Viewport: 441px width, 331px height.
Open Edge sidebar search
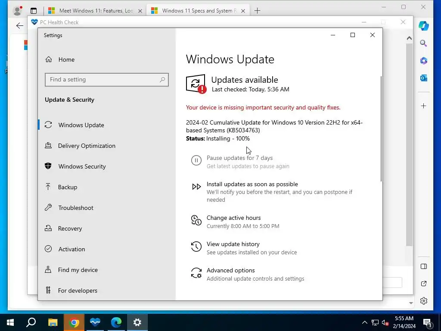(x=424, y=44)
